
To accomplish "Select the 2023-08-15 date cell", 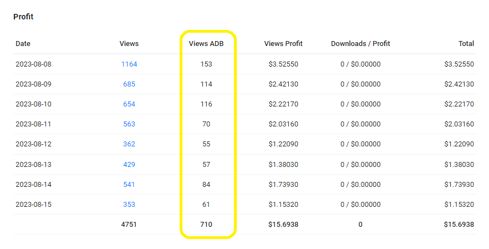I will [x=33, y=205].
